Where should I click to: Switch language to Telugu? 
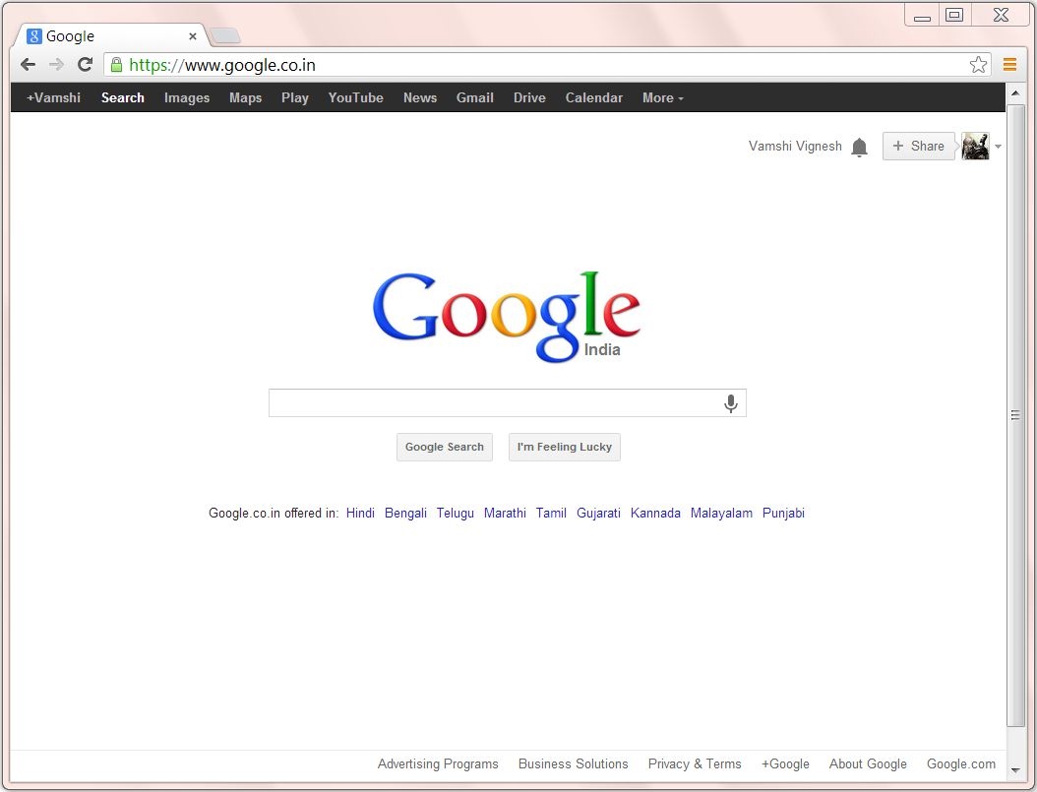click(455, 513)
